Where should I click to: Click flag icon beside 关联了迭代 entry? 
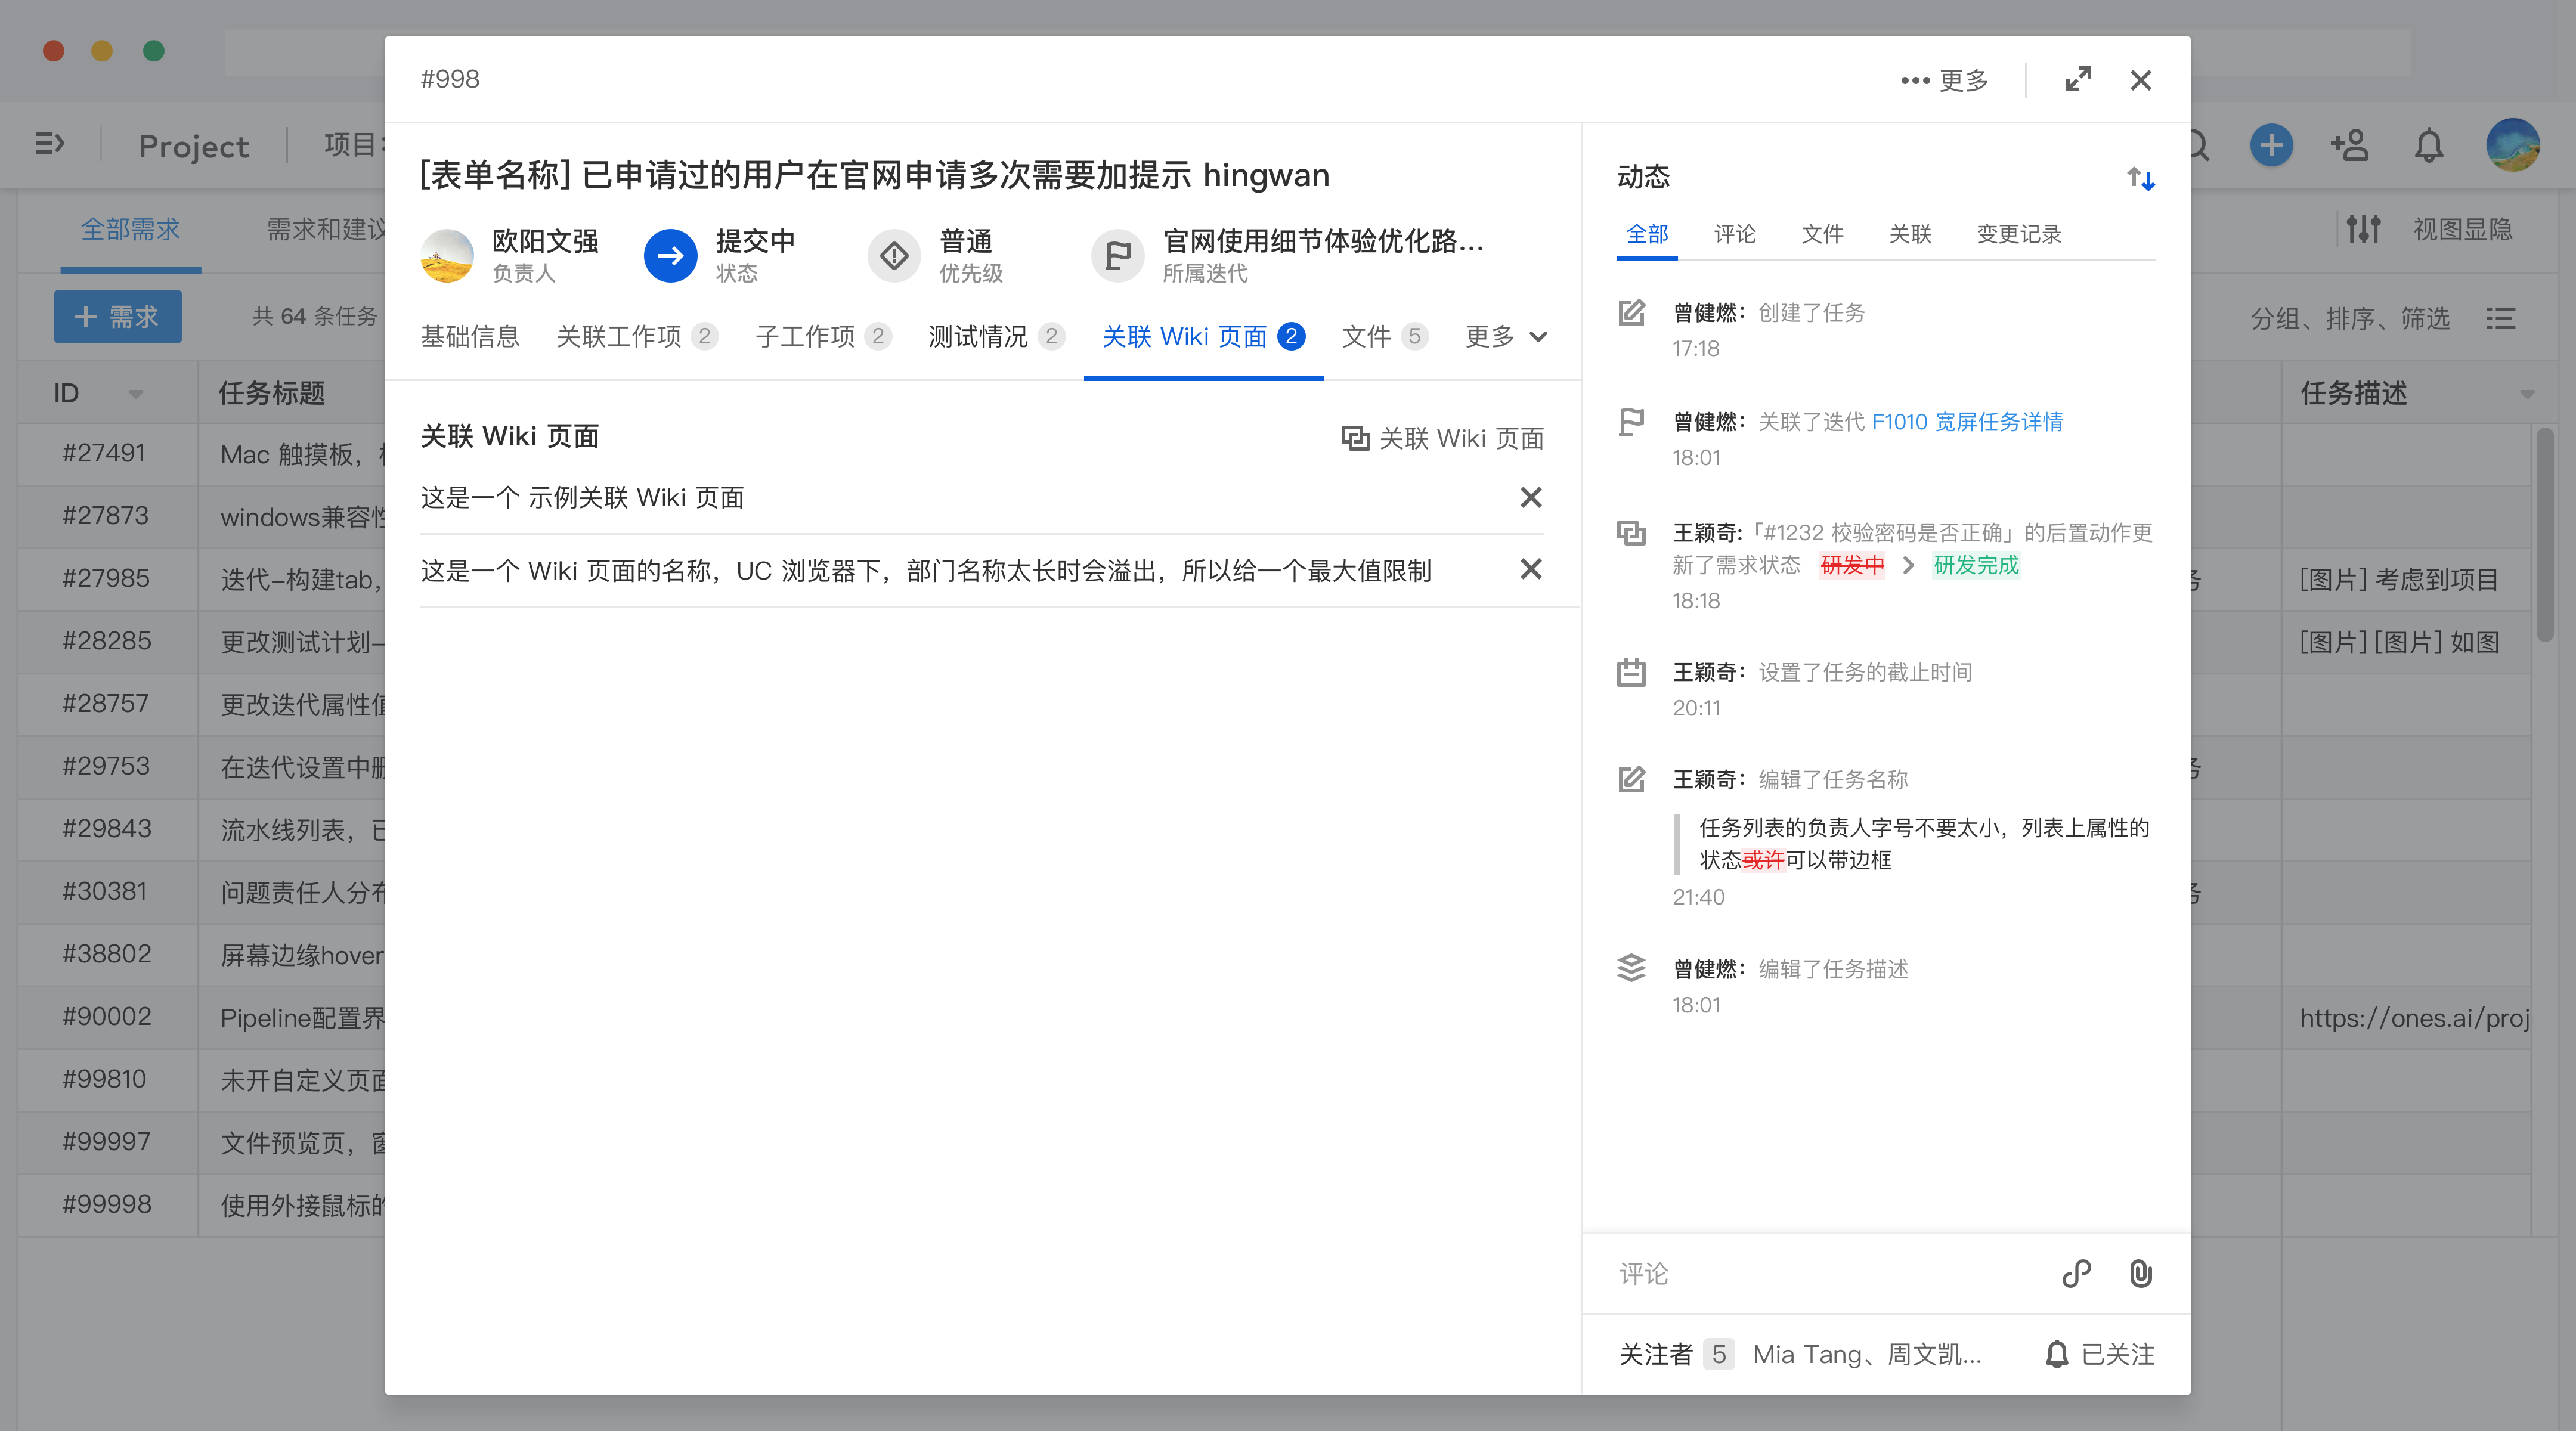(1631, 422)
